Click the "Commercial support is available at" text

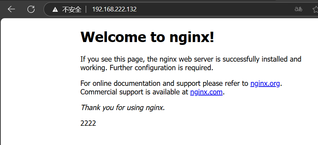point(134,92)
